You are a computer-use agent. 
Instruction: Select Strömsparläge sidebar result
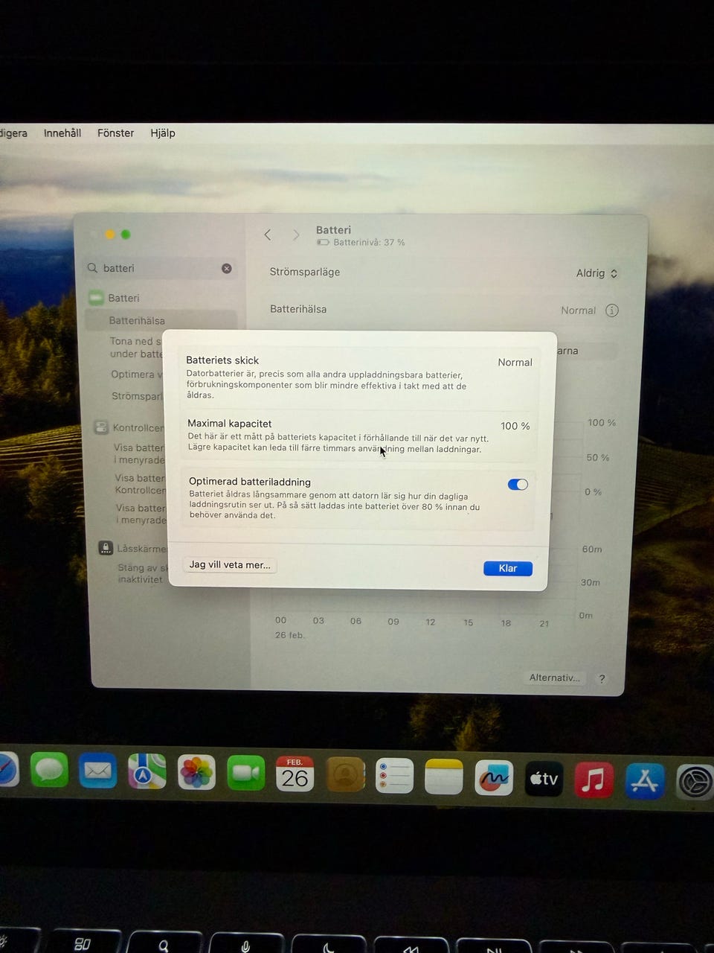[137, 396]
